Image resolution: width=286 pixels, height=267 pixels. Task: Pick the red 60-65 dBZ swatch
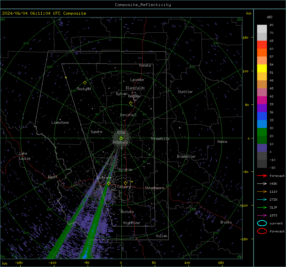[x=262, y=45]
